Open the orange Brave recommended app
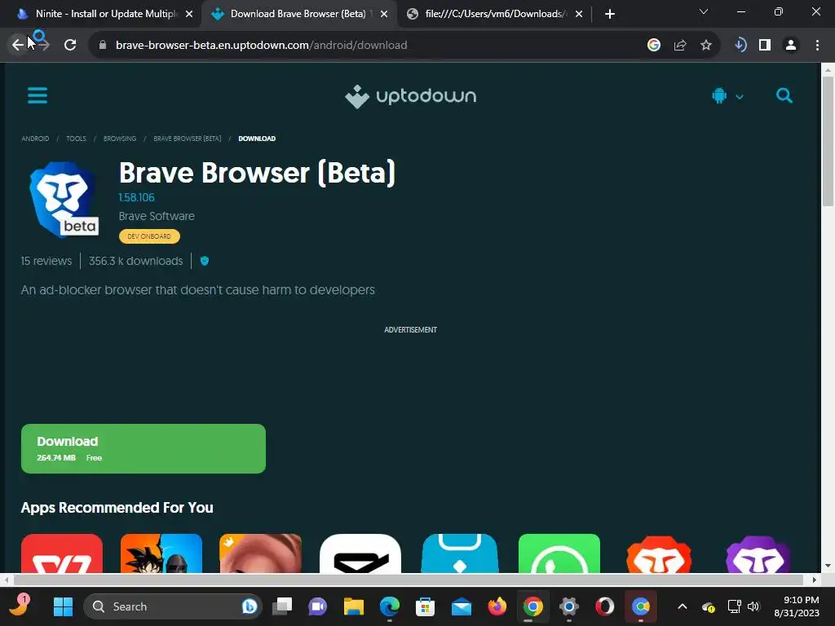Viewport: 835px width, 626px height. click(x=659, y=554)
